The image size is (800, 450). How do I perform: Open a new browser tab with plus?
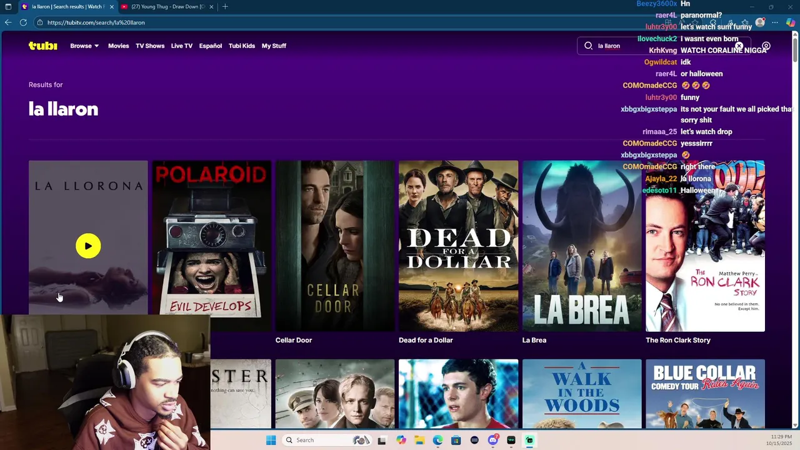tap(225, 7)
